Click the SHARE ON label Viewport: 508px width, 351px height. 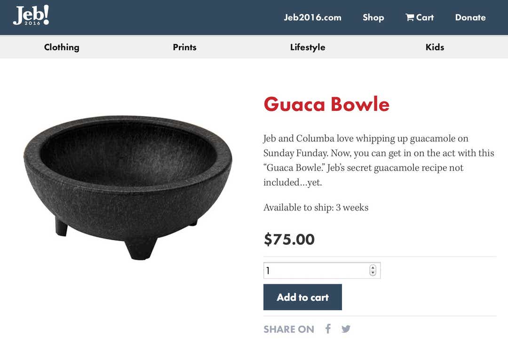point(288,329)
